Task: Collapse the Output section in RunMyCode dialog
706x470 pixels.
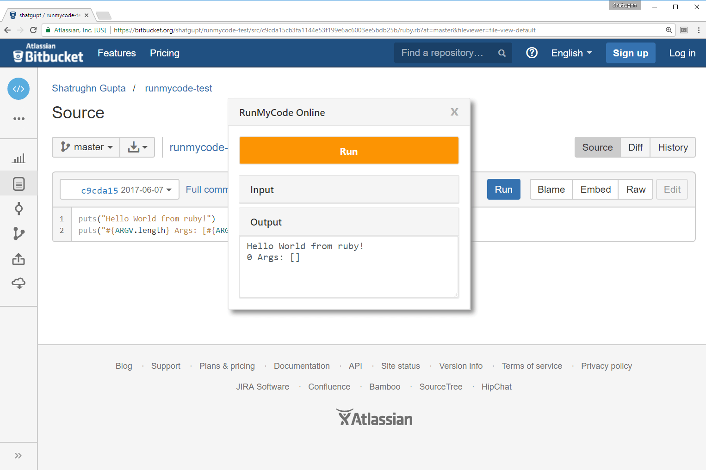Action: pos(349,222)
